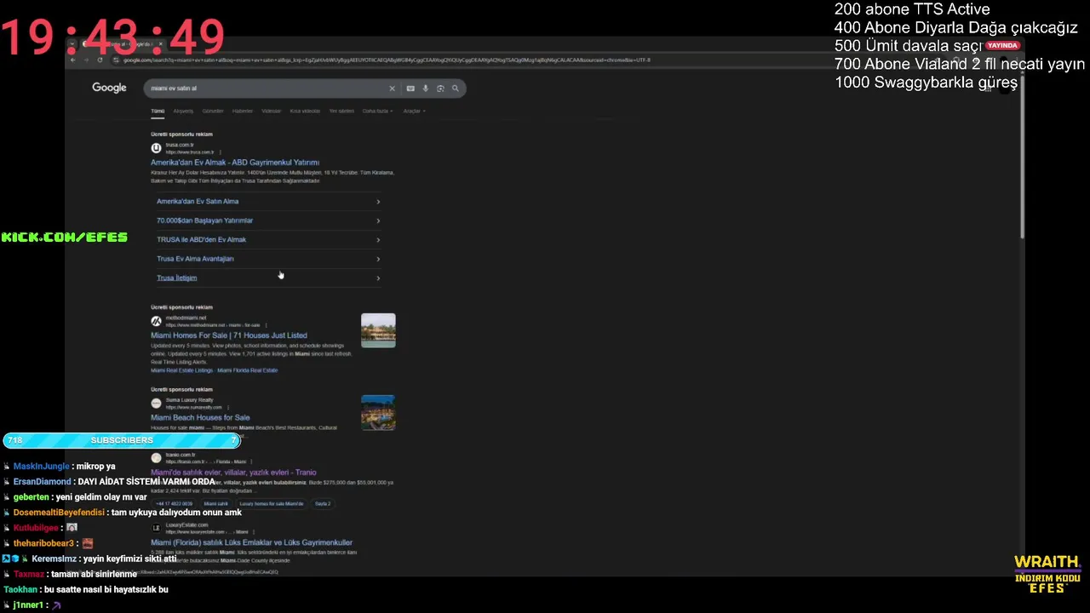Focus the browser address bar URL
The width and height of the screenshot is (1090, 613).
click(387, 60)
